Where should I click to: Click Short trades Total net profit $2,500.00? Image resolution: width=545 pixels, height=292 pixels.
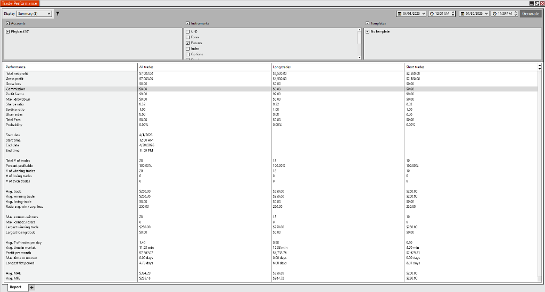(413, 73)
